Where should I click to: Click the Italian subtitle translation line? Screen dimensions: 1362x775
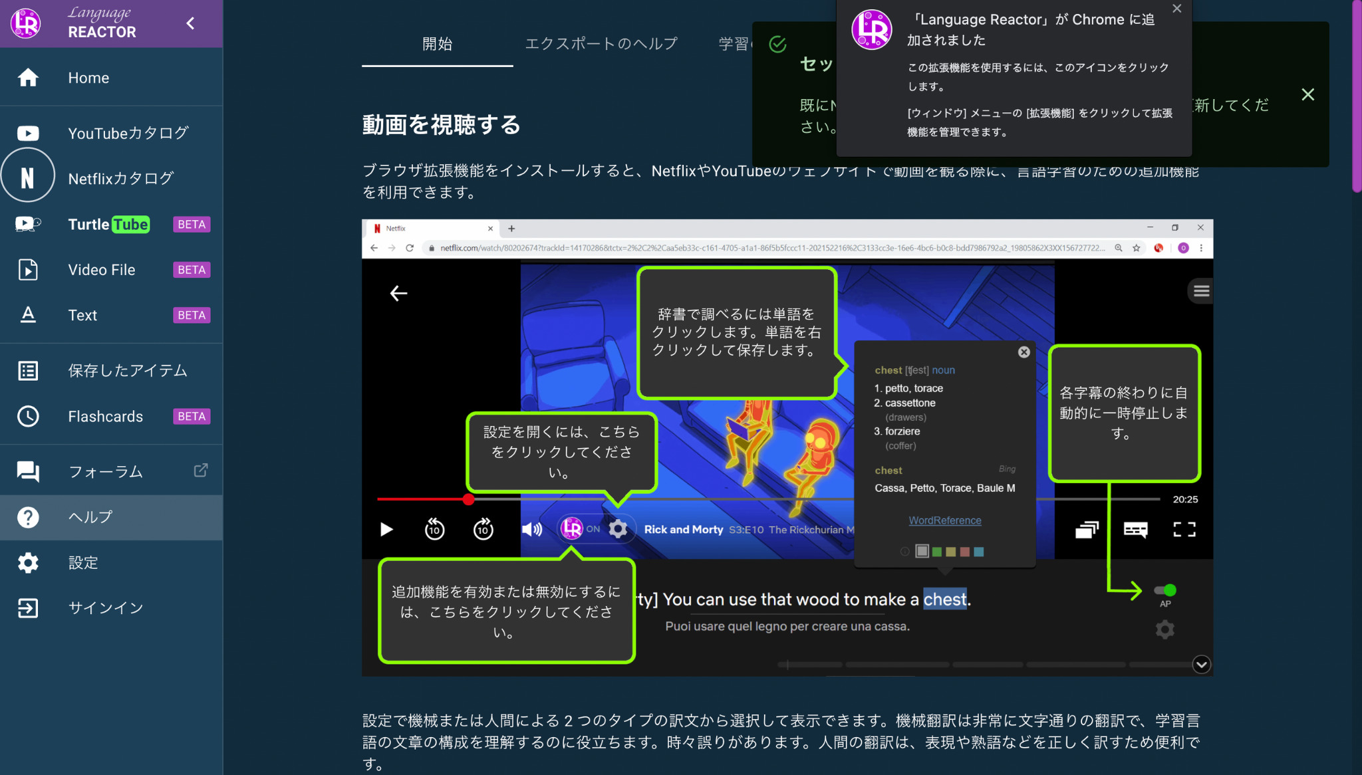click(787, 626)
